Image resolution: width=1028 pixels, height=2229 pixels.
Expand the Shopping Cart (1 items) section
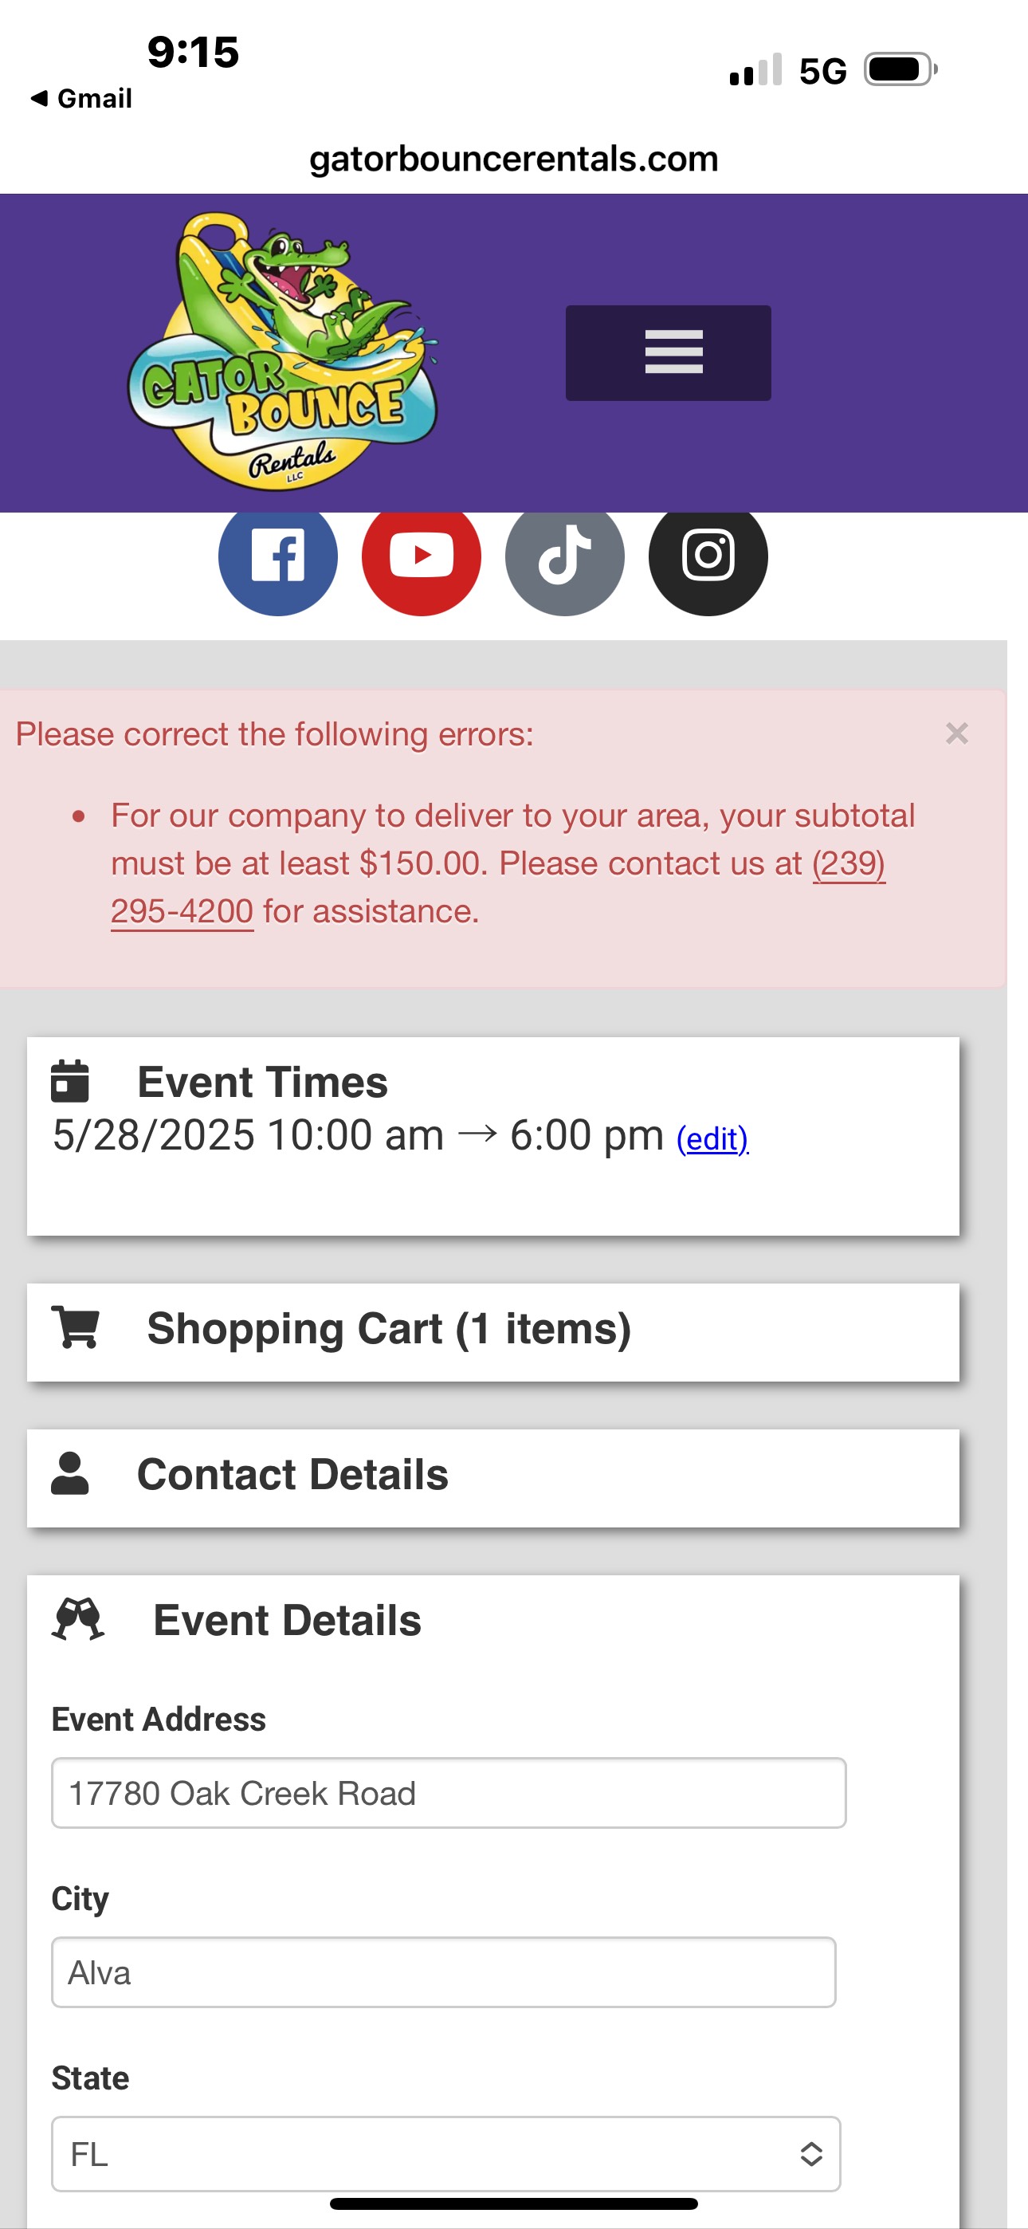pyautogui.click(x=390, y=1329)
